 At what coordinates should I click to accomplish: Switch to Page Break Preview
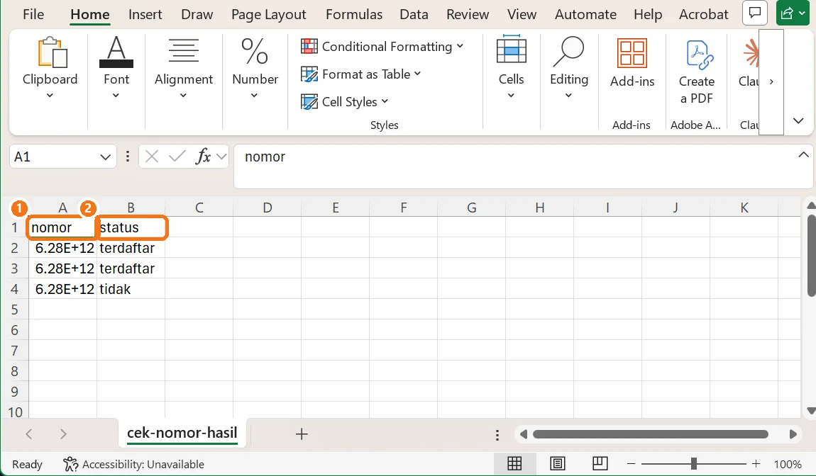[600, 463]
